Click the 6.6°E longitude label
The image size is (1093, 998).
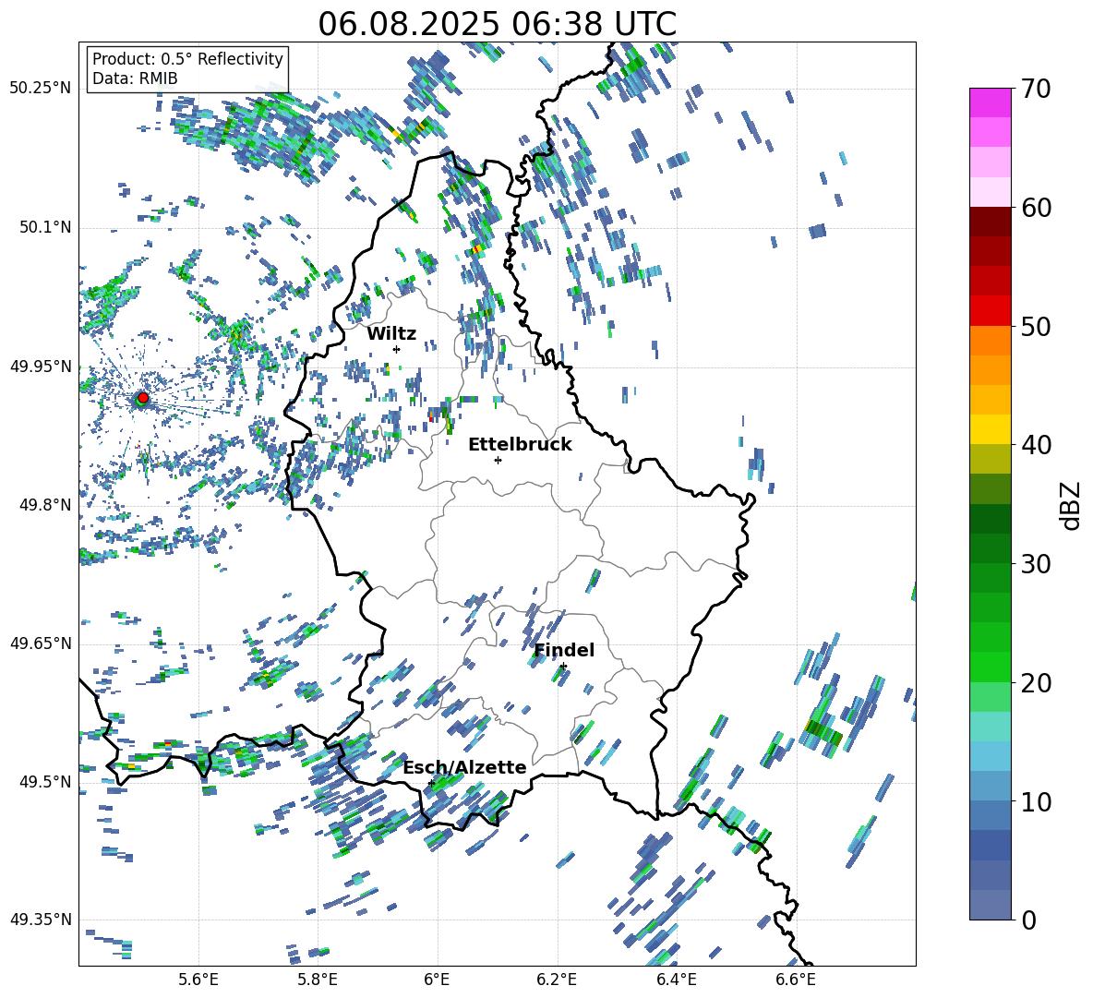[x=796, y=980]
